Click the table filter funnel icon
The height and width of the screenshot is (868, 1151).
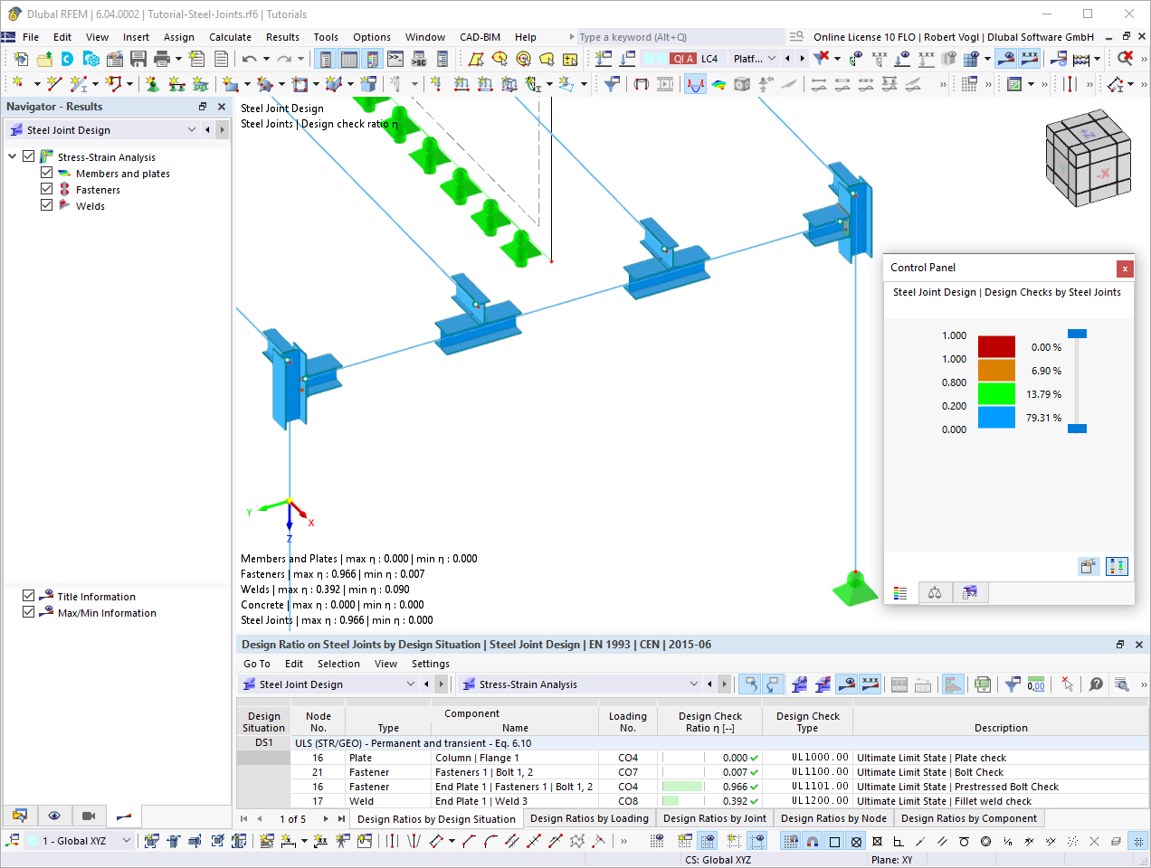[x=1013, y=684]
